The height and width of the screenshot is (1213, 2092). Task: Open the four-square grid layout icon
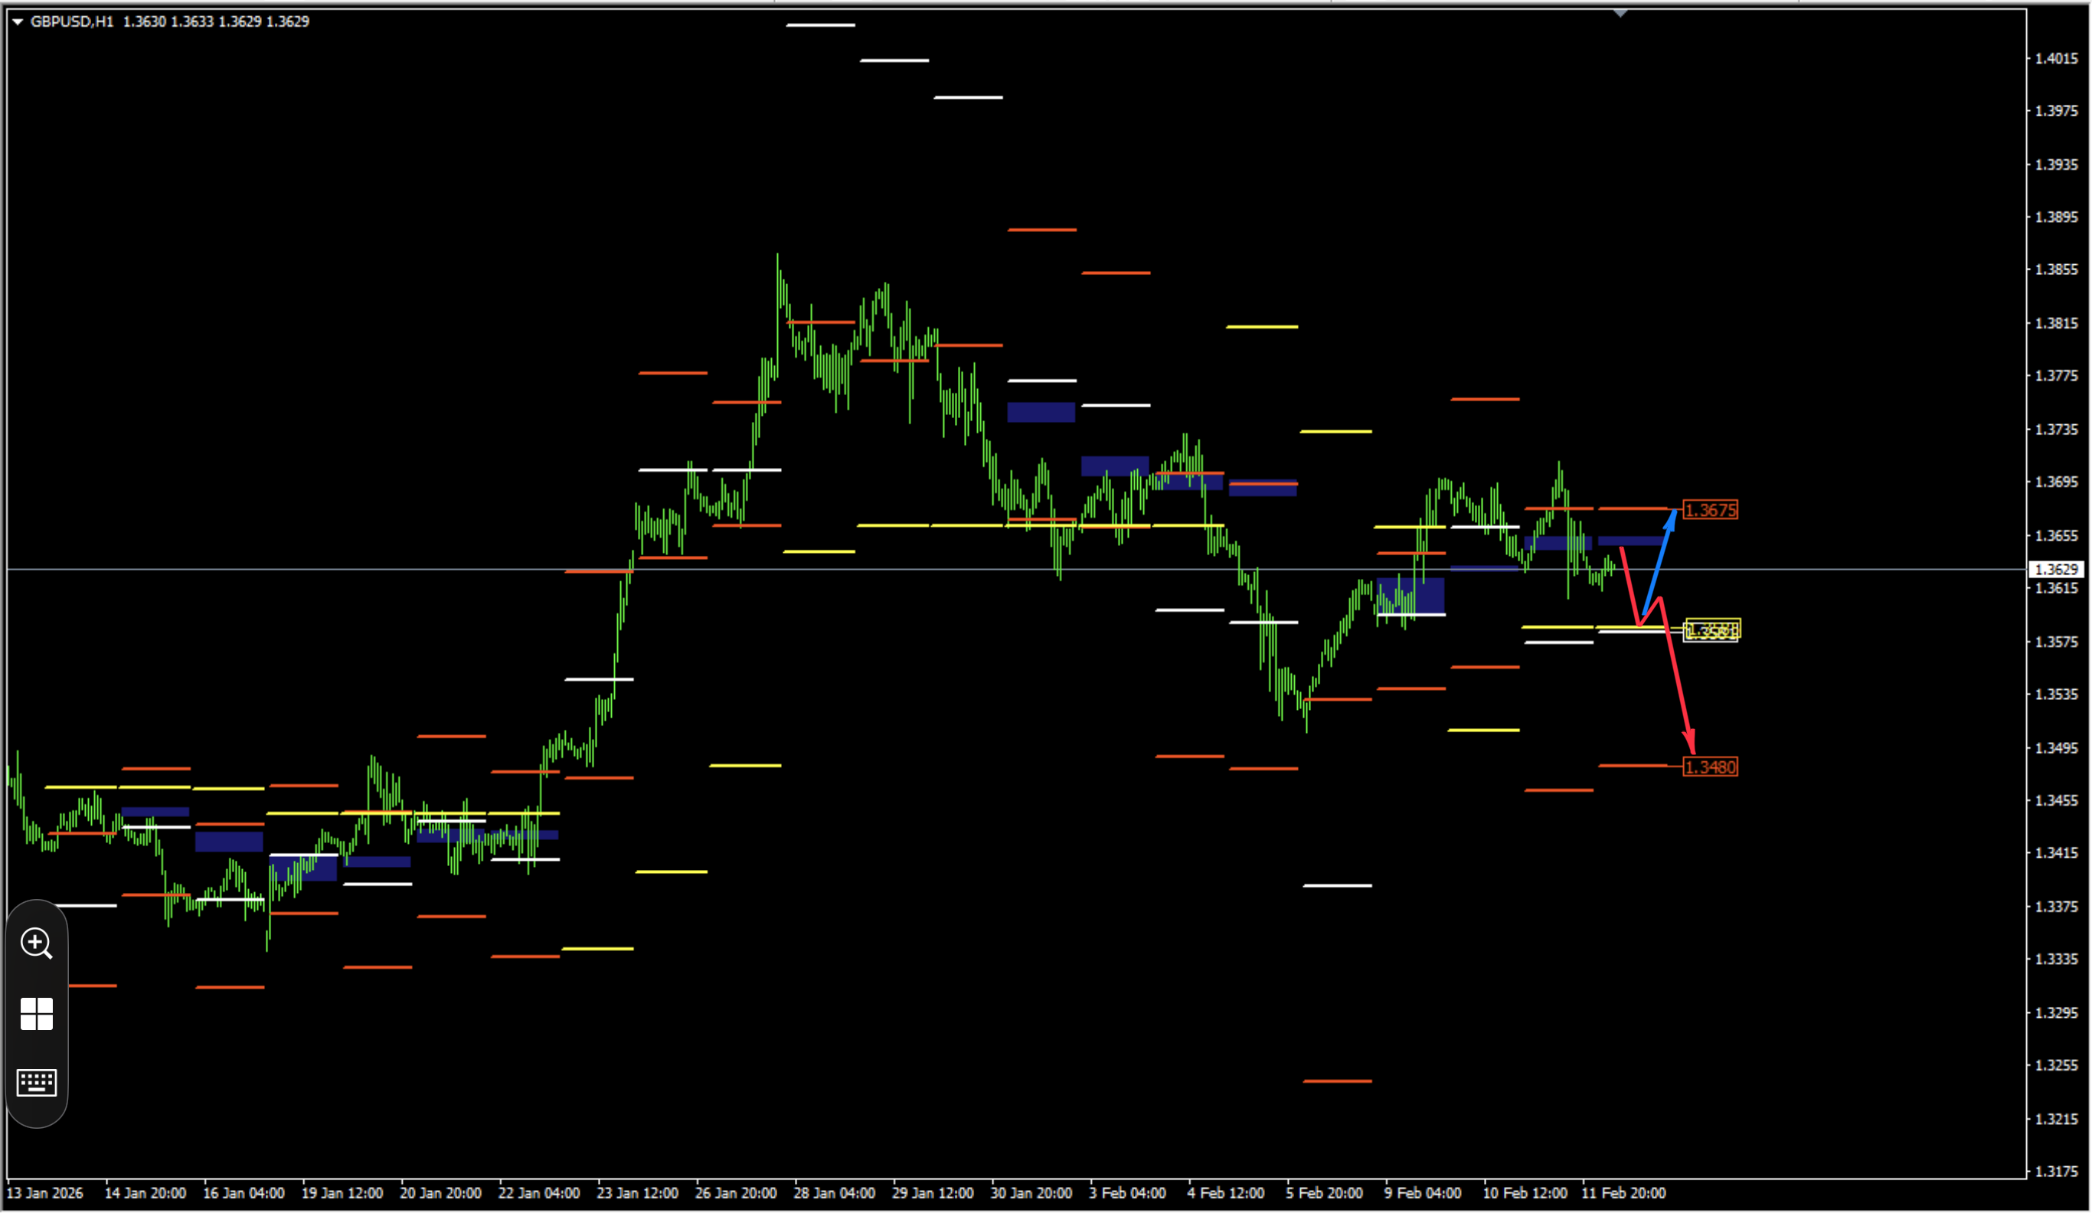coord(37,1014)
